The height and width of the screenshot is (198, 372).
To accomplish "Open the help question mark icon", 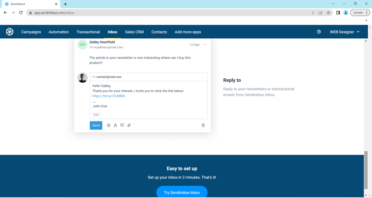I will click(x=319, y=32).
